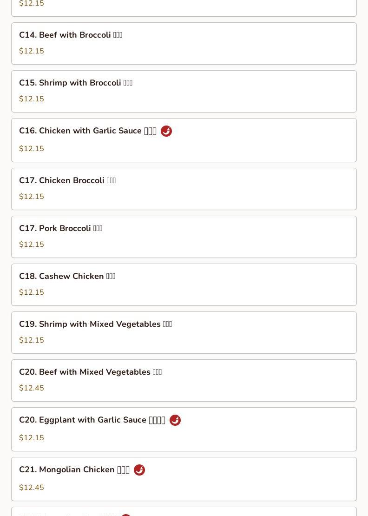Click the $12.15 price under Cashew Chicken
Image resolution: width=368 pixels, height=516 pixels.
pyautogui.click(x=32, y=292)
